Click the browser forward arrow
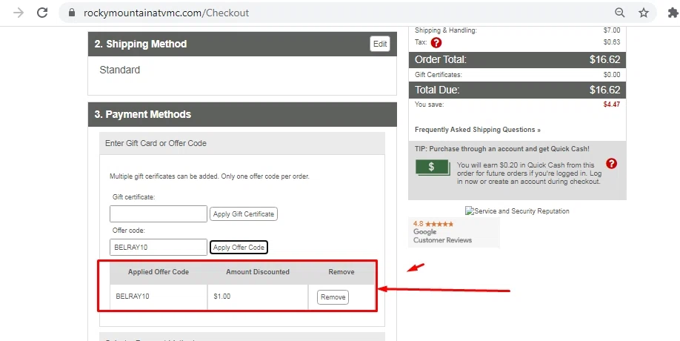 (19, 13)
